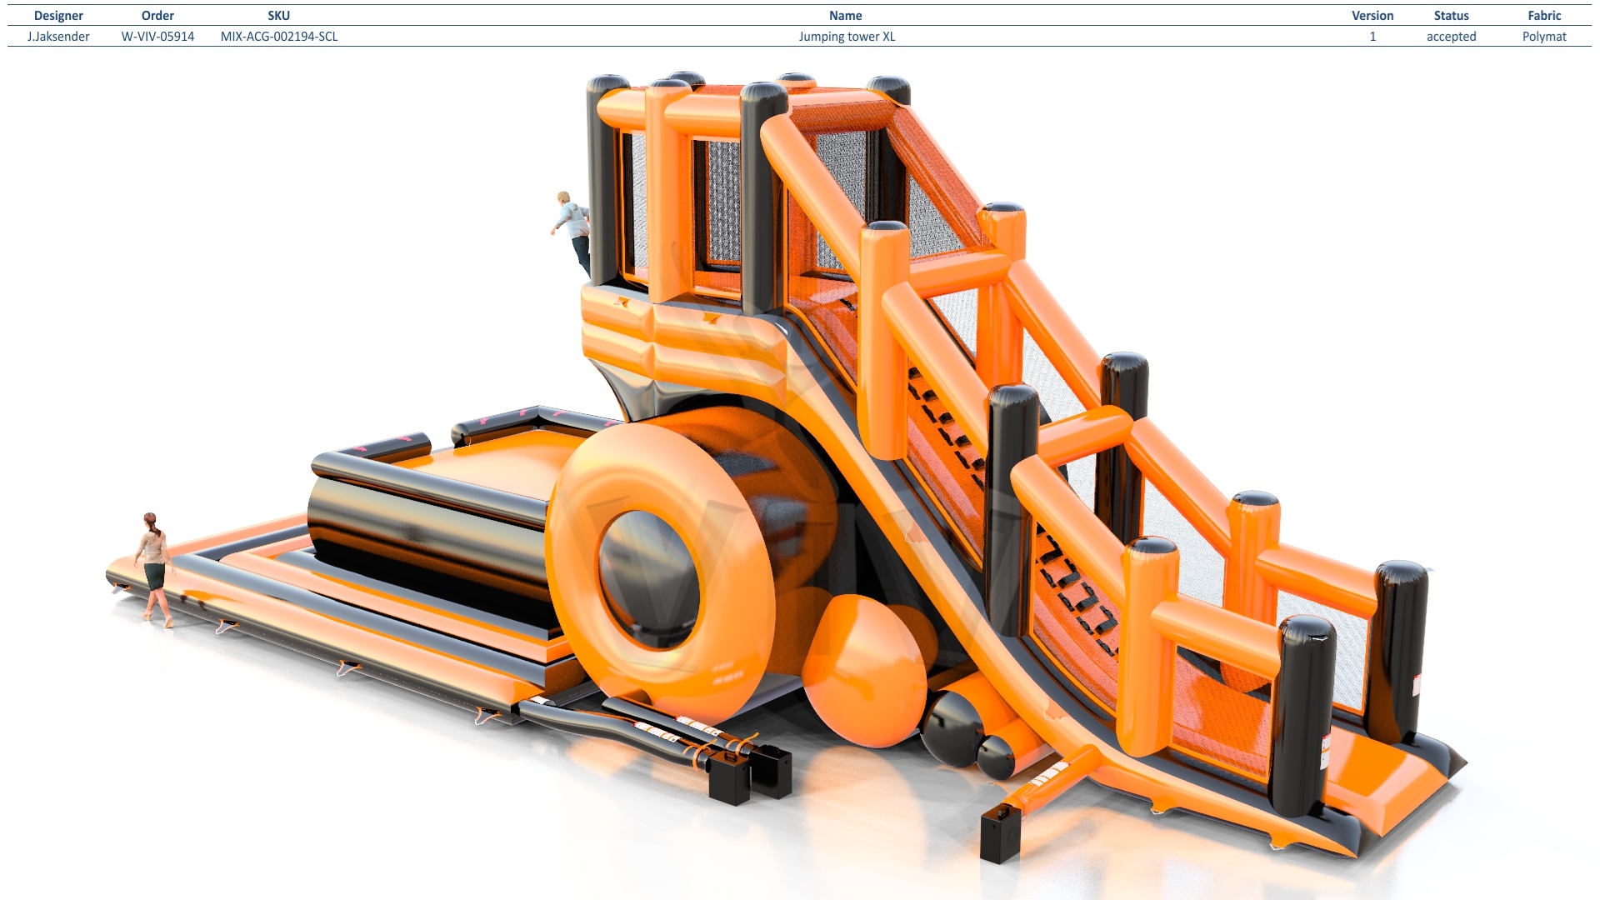Click the Name column header
This screenshot has height=900, width=1600.
(x=846, y=16)
